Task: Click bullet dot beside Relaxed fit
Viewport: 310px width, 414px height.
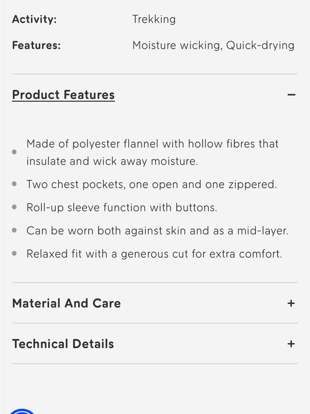Action: click(14, 253)
